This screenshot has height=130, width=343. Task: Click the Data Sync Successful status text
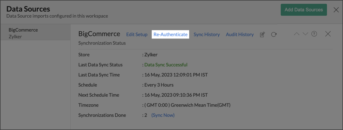[x=166, y=65]
